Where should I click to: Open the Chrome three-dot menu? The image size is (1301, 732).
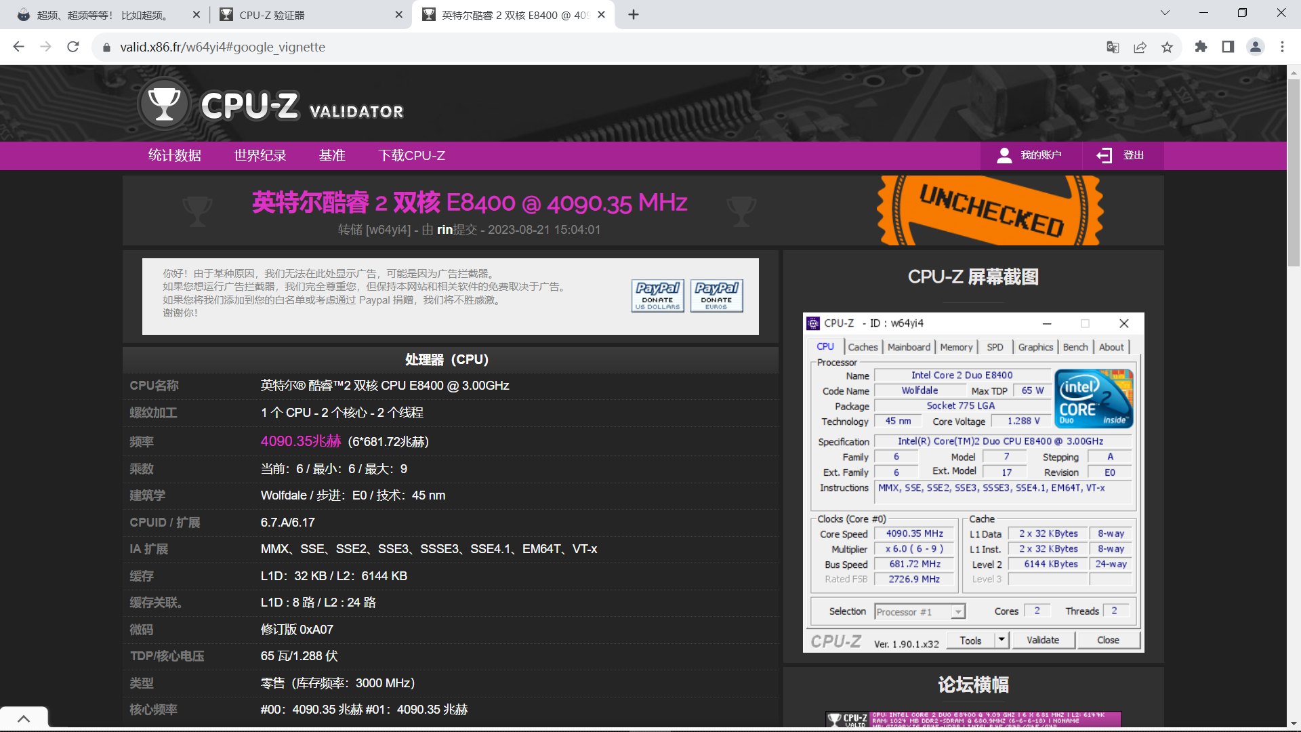point(1282,47)
